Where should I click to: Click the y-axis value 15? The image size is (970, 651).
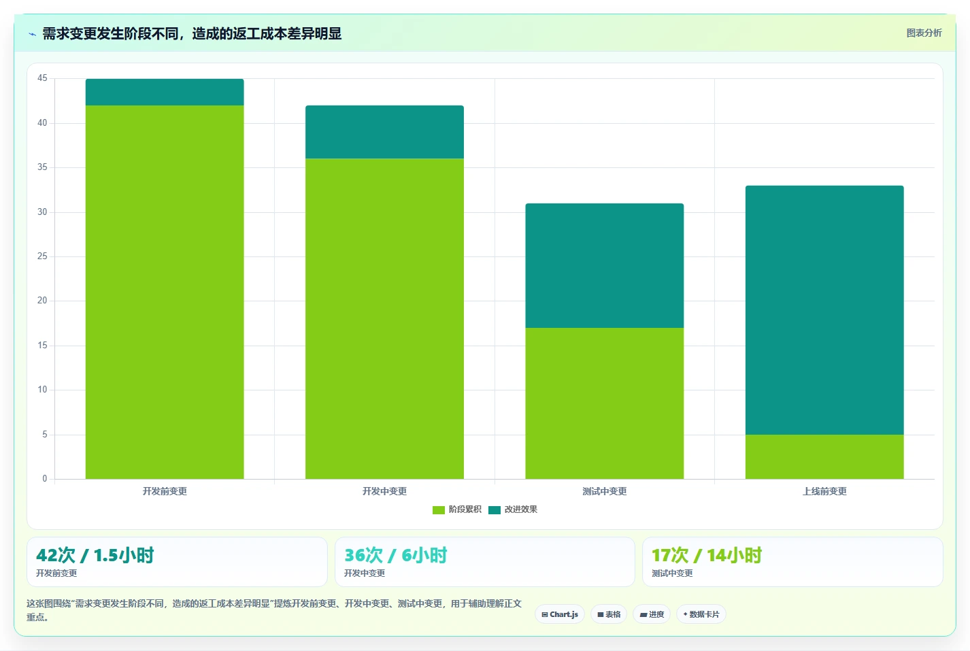tap(42, 346)
